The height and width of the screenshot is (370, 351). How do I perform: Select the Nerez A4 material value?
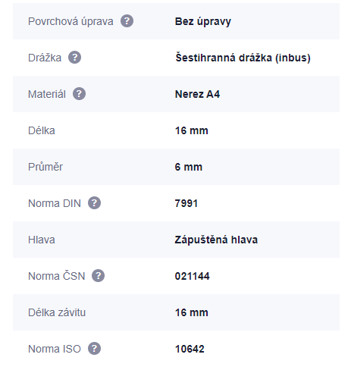[197, 94]
